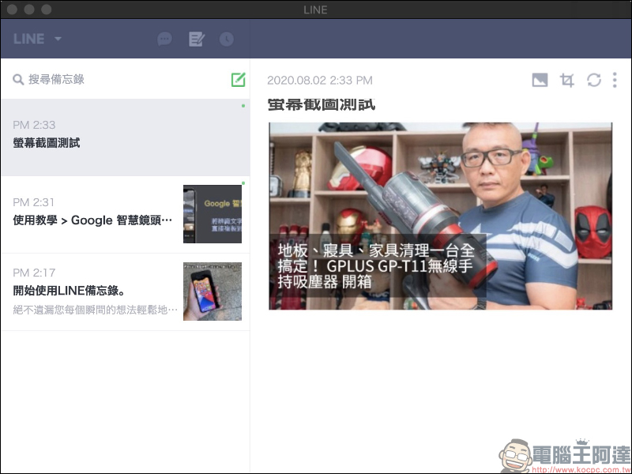Click the search magnifier icon
The height and width of the screenshot is (474, 632).
pyautogui.click(x=18, y=80)
